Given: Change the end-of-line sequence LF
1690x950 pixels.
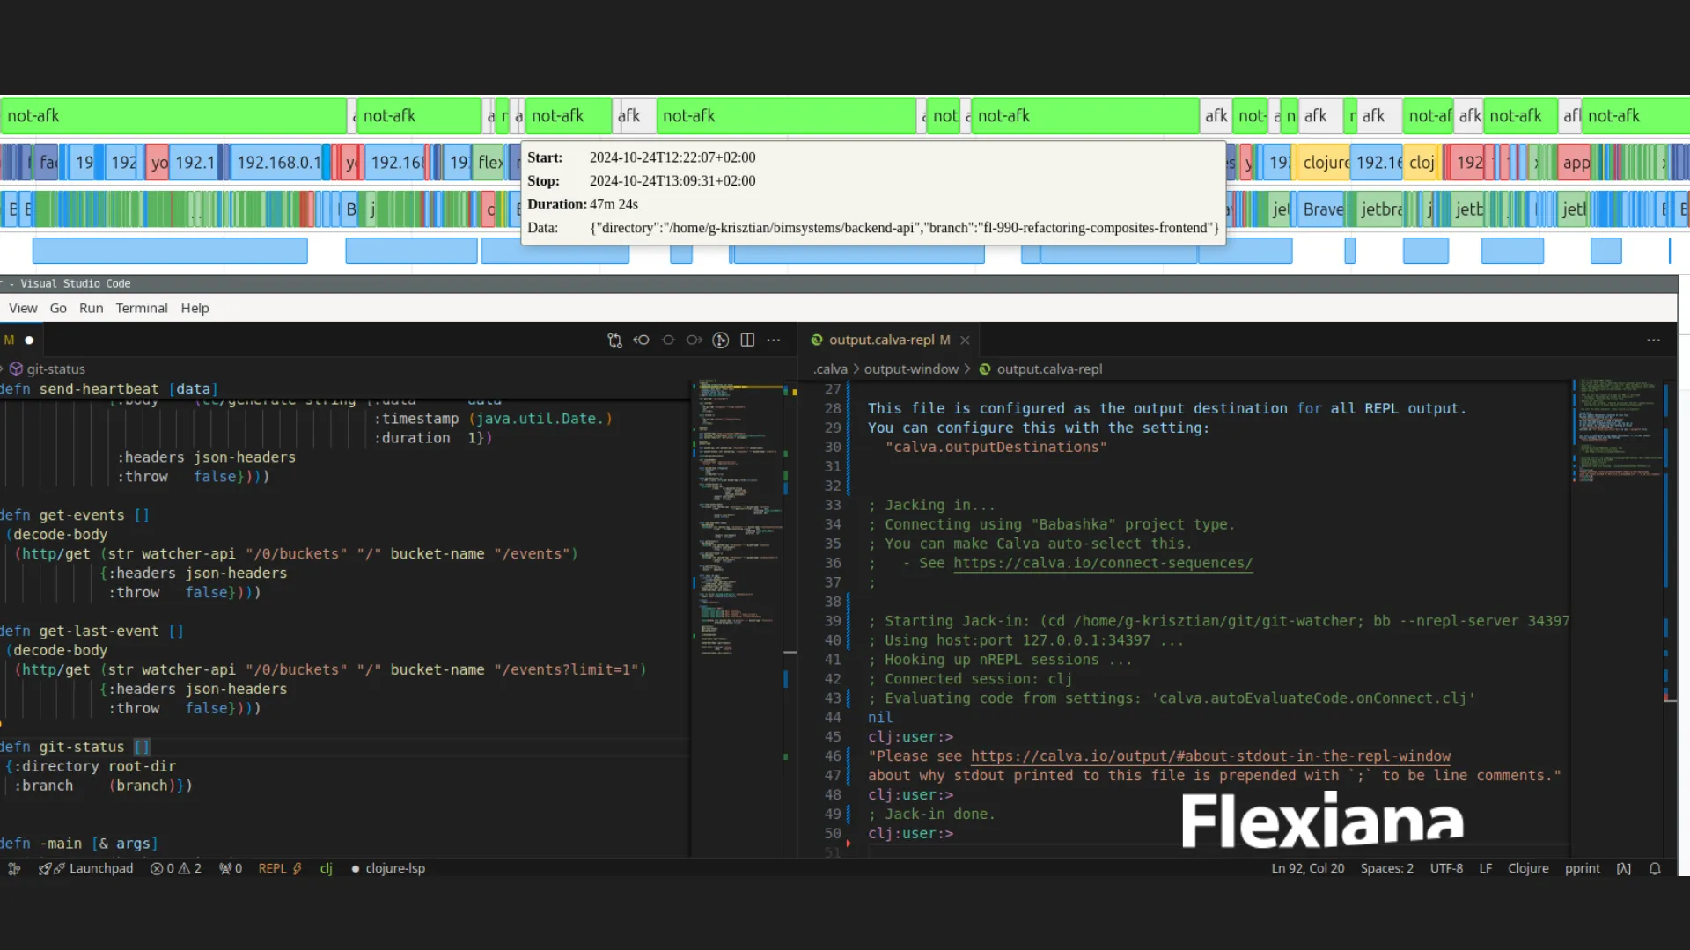Looking at the screenshot, I should coord(1486,868).
